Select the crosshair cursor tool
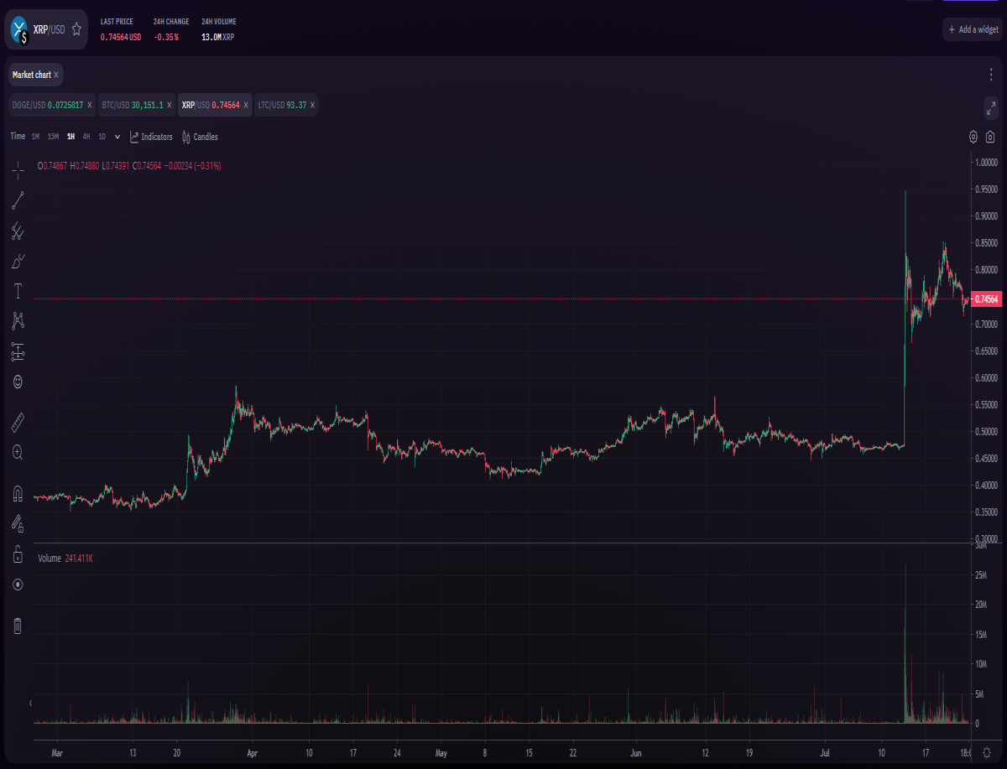This screenshot has height=769, width=1007. point(18,170)
